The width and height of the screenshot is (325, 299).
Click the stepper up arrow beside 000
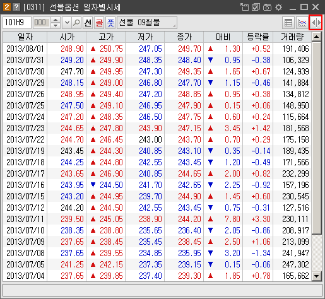[x=56, y=20]
